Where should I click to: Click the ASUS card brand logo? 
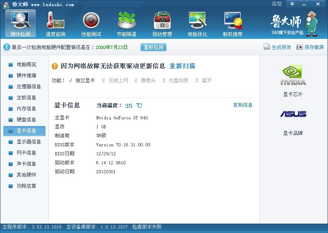pyautogui.click(x=293, y=114)
